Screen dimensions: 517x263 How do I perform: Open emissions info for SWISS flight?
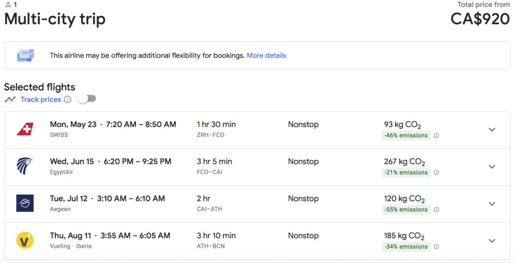click(x=436, y=135)
